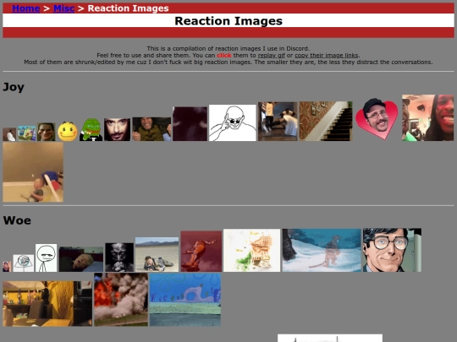Select the dark praying hands face image

119,258
